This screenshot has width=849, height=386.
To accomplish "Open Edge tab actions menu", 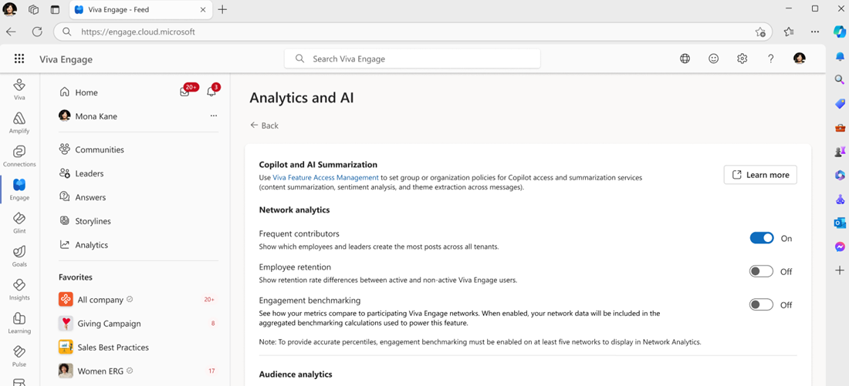I will 54,9.
